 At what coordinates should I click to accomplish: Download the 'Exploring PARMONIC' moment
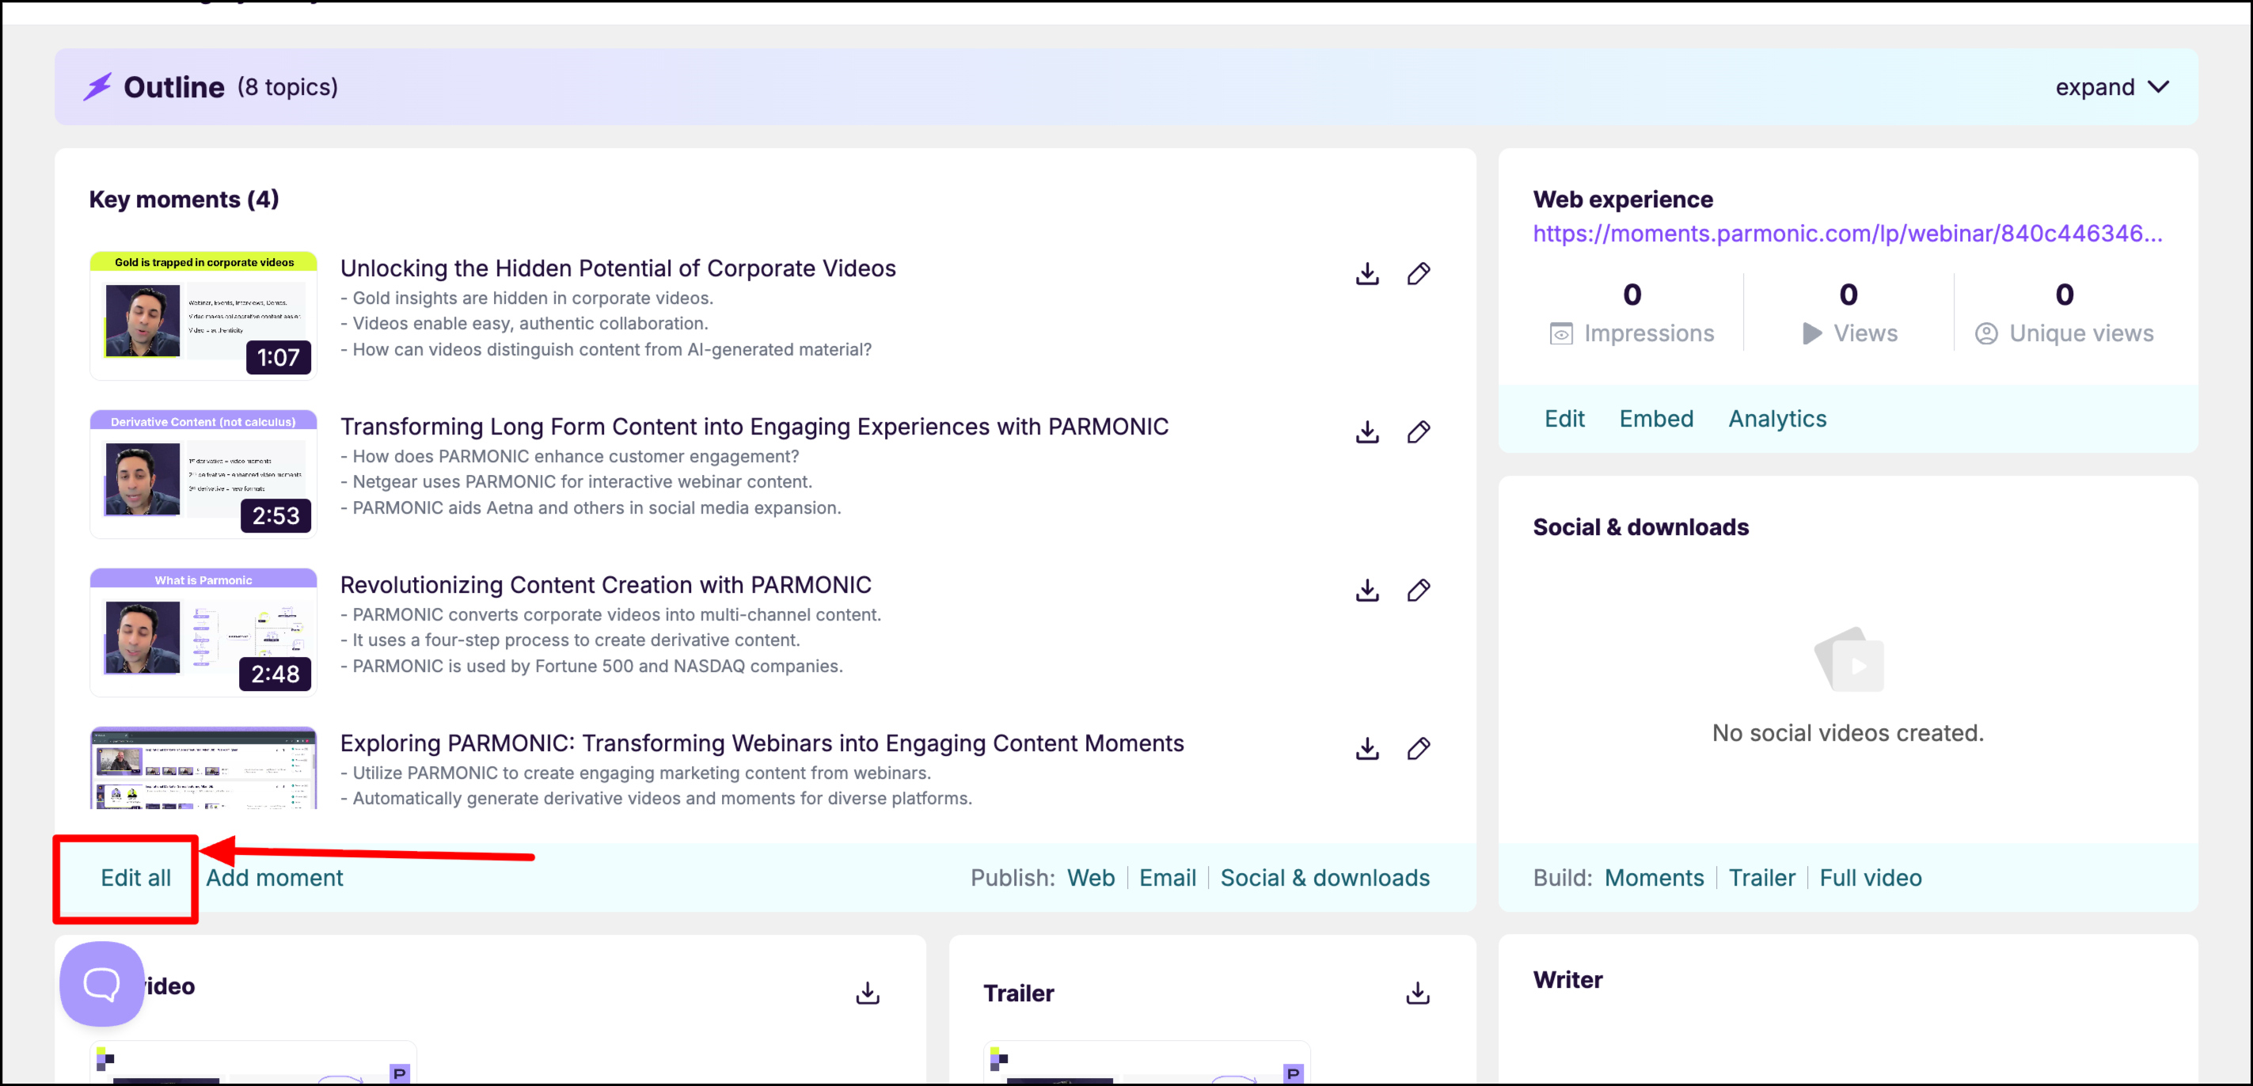[1367, 749]
